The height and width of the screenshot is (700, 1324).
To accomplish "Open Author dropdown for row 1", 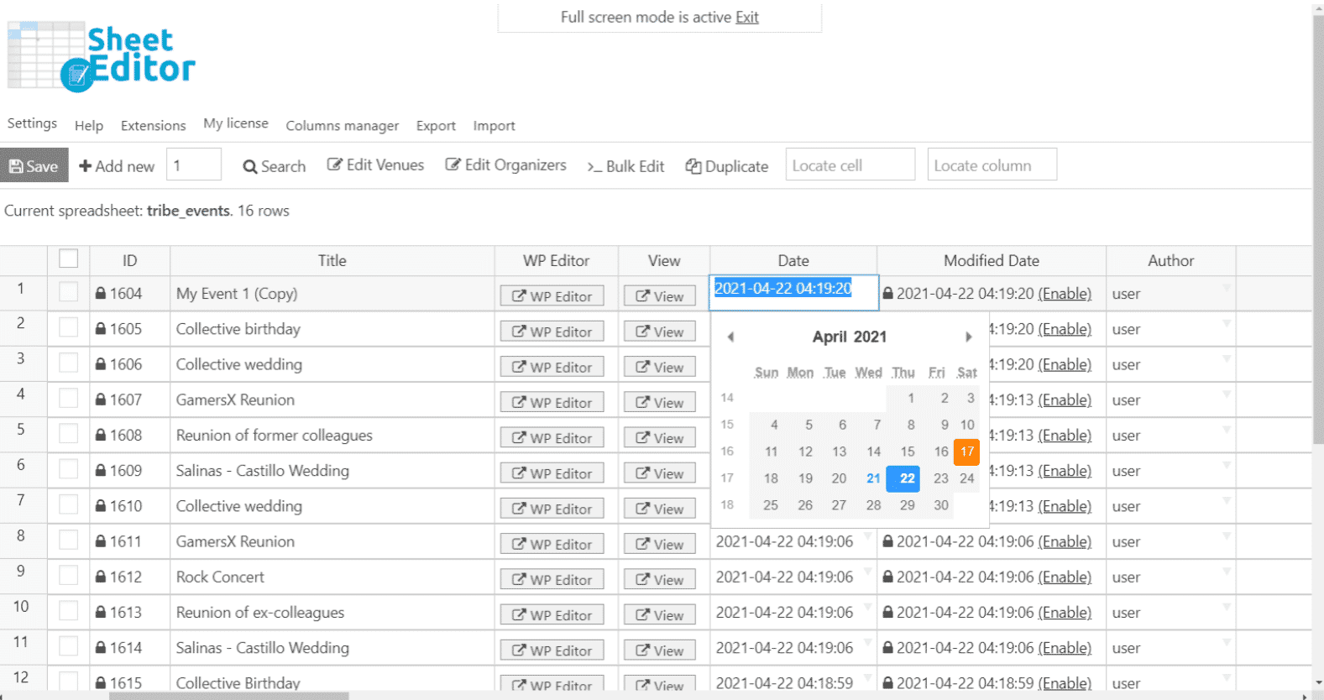I will (1227, 288).
